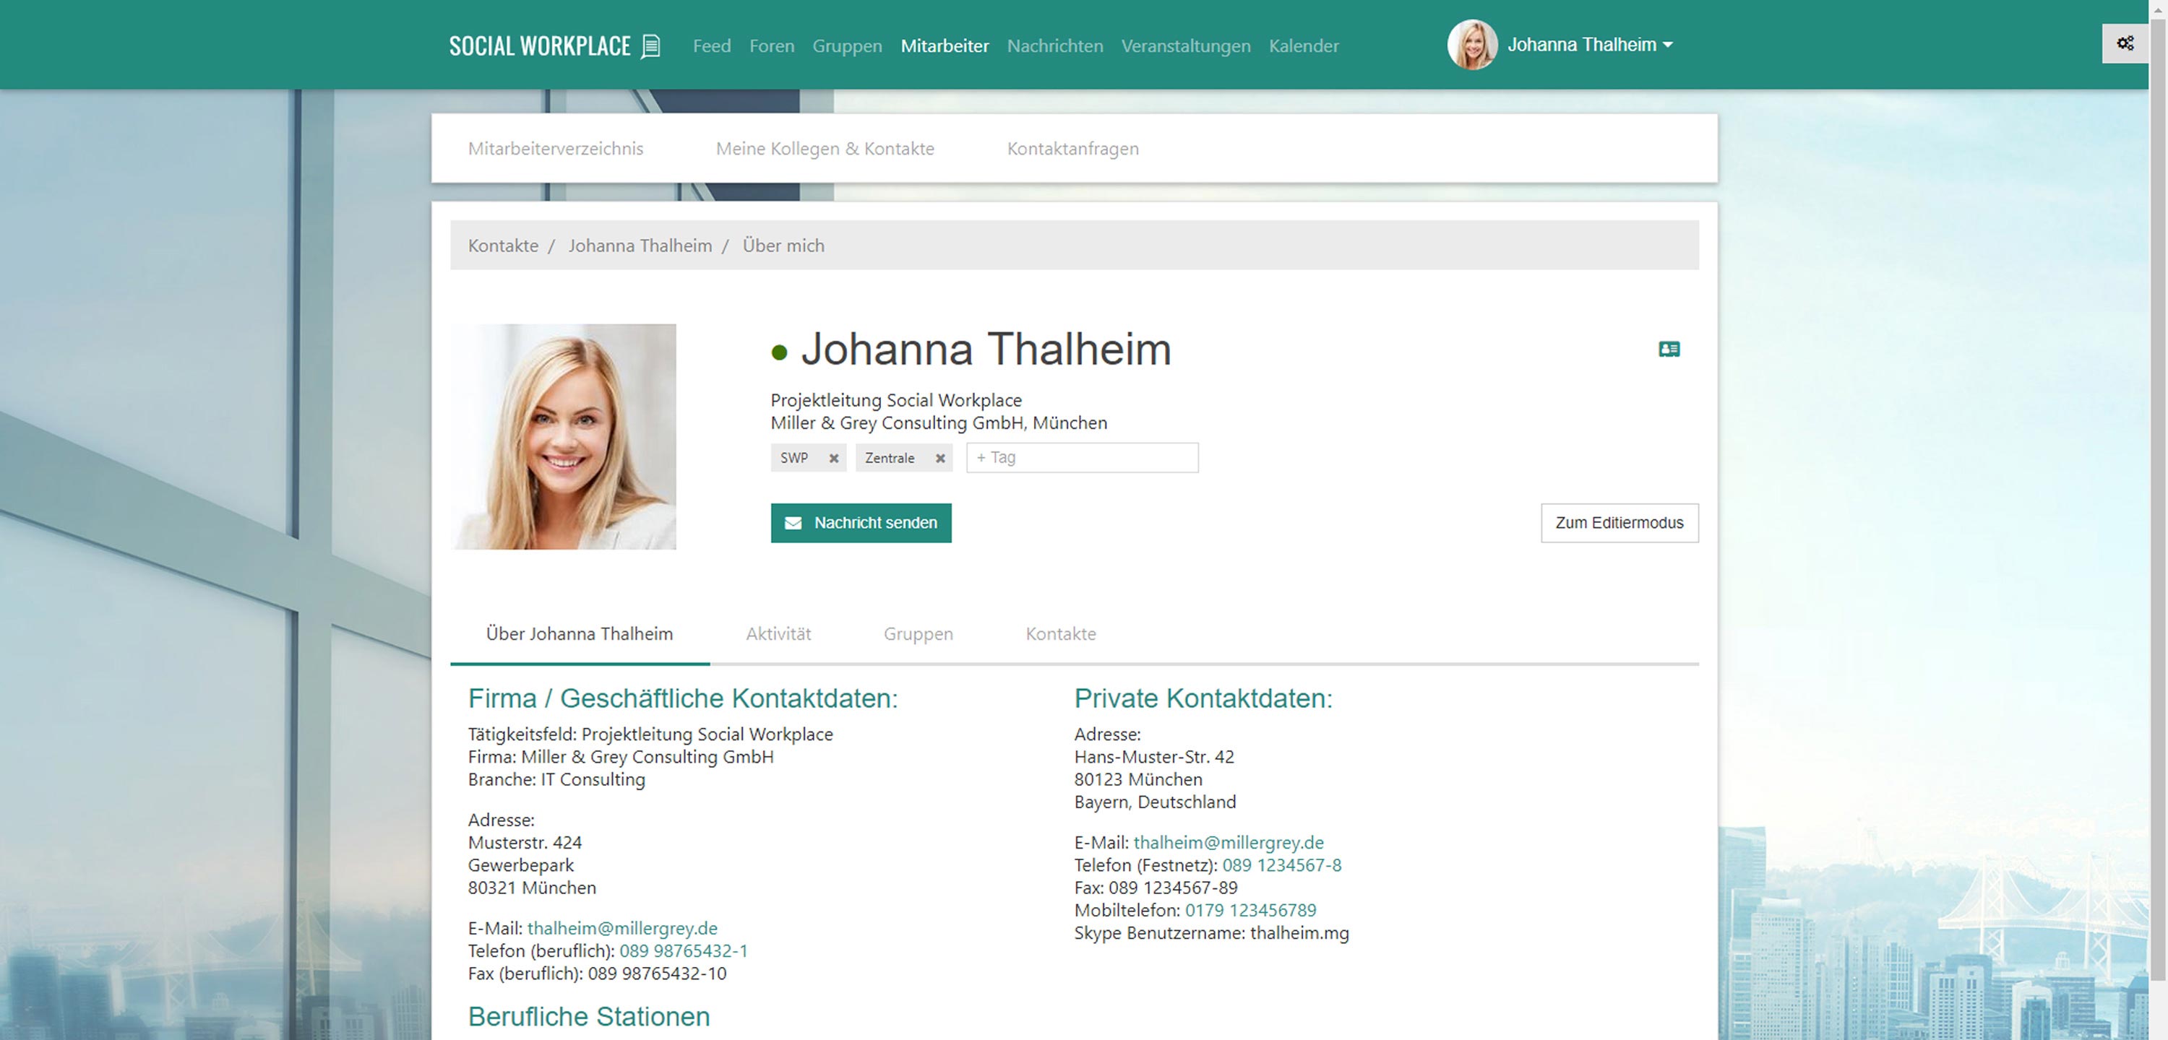Remove the SWP tag with x
The image size is (2168, 1040).
[x=833, y=459]
